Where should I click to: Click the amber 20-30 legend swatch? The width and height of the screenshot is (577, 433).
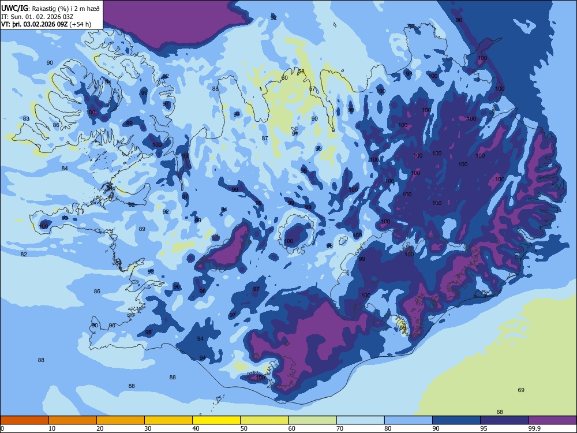pyautogui.click(x=121, y=420)
